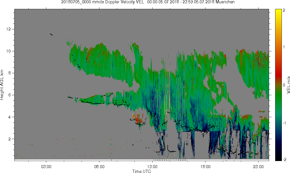Click the 'Height AGL km' axis title
The image size is (290, 173).
coord(2,85)
